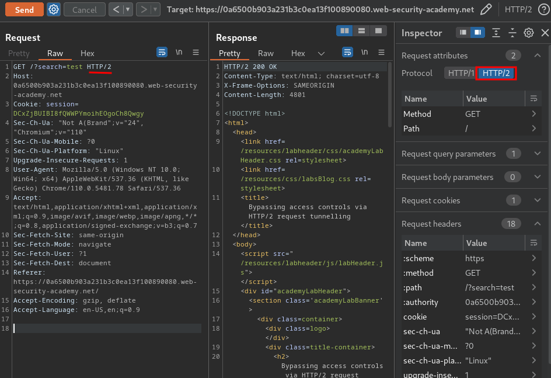The height and width of the screenshot is (378, 551).
Task: Select the HTTP/2 protocol toggle
Action: pyautogui.click(x=496, y=73)
